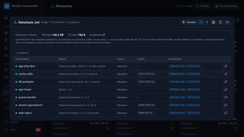
Task: Select the app-php-fpm container name
Action: coord(27,66)
